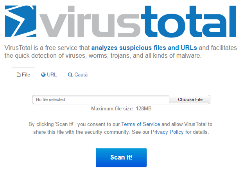Open the Terms of Service link

[x=141, y=124]
